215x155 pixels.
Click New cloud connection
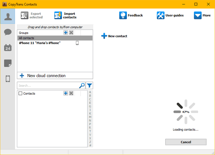(55, 75)
